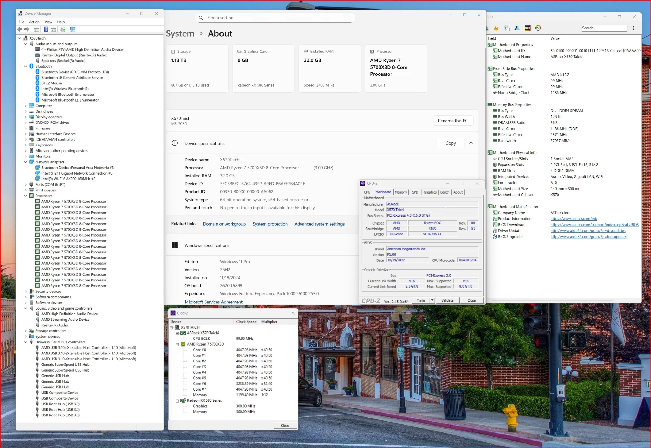Viewport: 651px width, 448px height.
Task: Expand the Display adapters node
Action: click(x=26, y=117)
